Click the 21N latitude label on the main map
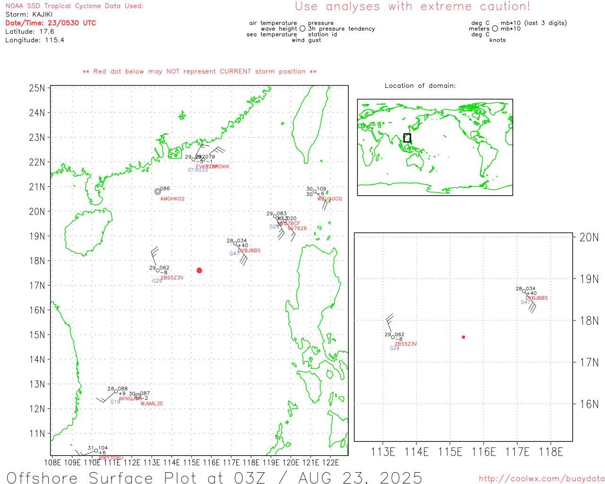The width and height of the screenshot is (605, 484). (x=37, y=187)
